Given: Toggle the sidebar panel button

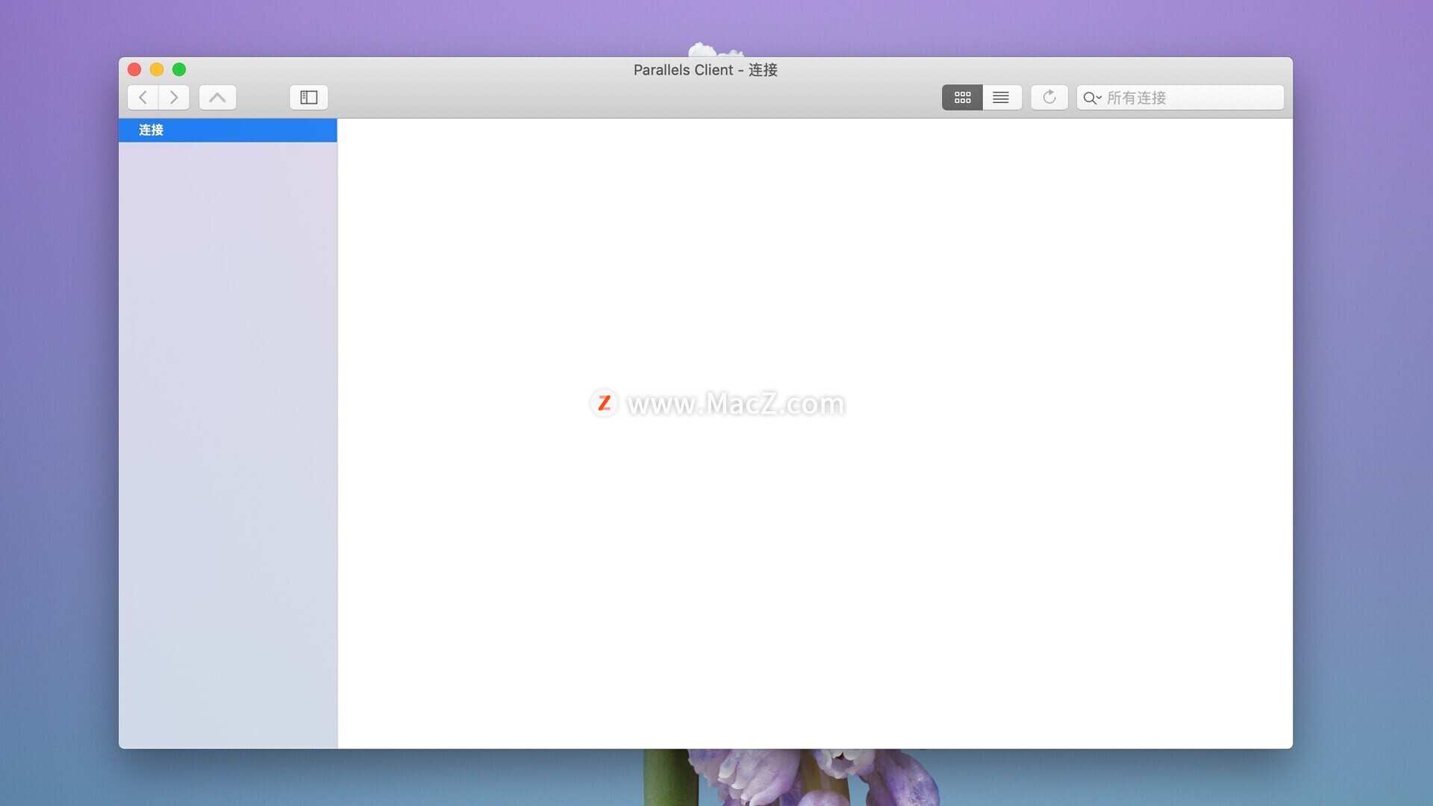Looking at the screenshot, I should [309, 97].
